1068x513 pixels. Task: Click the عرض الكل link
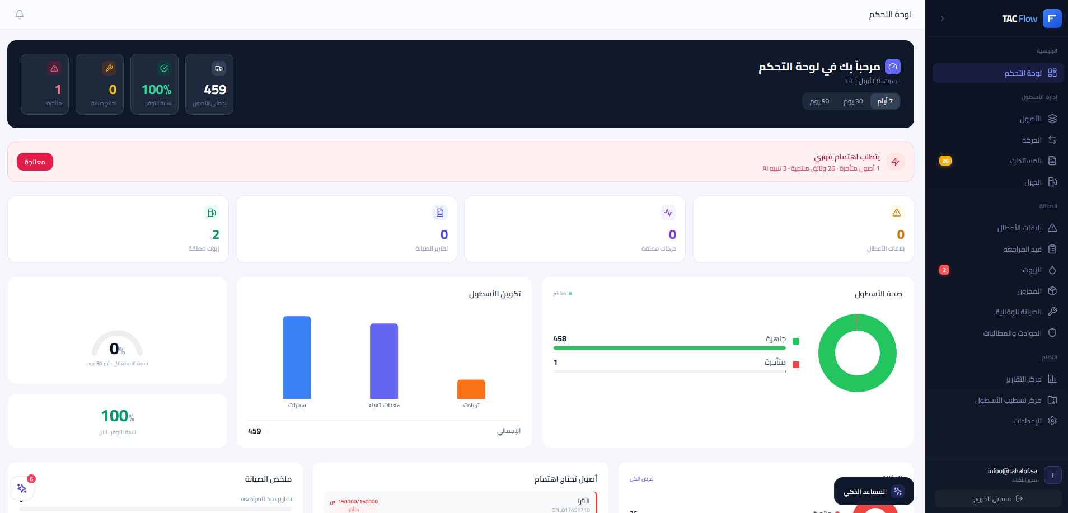point(641,479)
